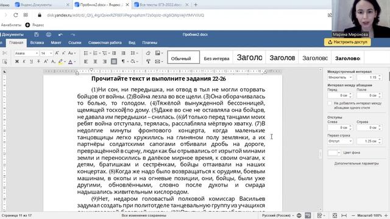Screen dimensions: 390x219
Task: Click the Save icon in document header
Action: click(37, 35)
